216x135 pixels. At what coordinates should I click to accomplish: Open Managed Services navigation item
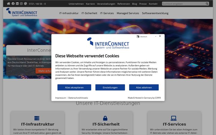128,13
